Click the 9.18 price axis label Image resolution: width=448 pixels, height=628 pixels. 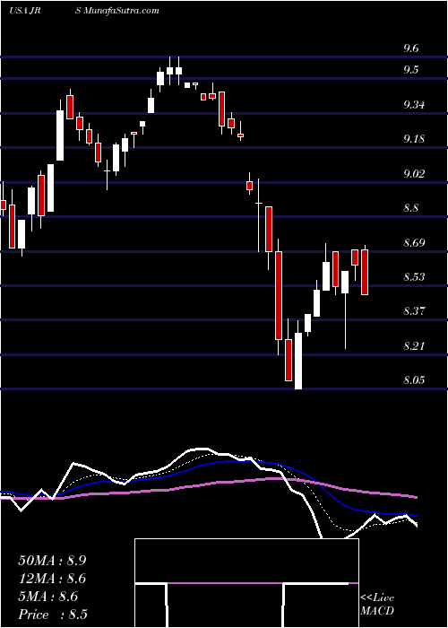pyautogui.click(x=414, y=139)
